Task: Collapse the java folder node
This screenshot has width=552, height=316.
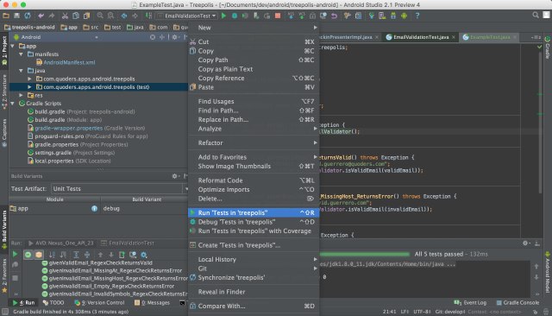Action: 21,71
